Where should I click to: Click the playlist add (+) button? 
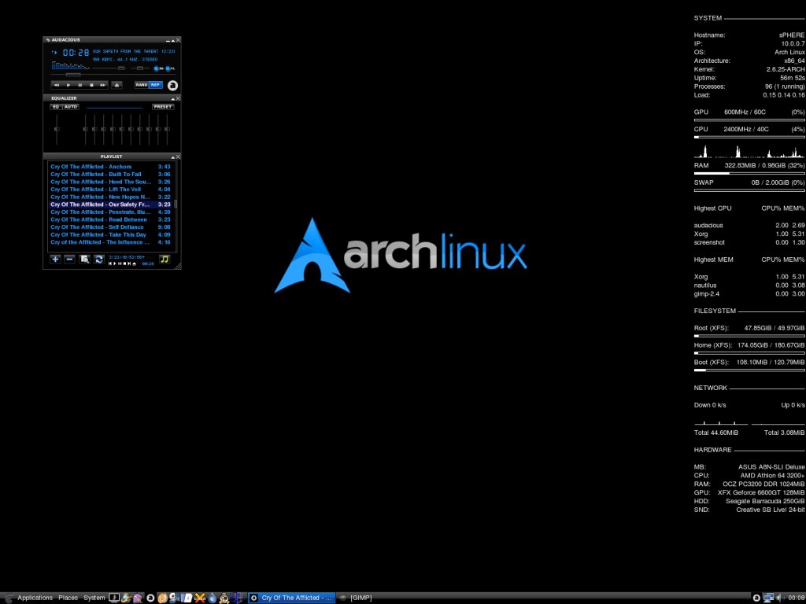click(55, 260)
